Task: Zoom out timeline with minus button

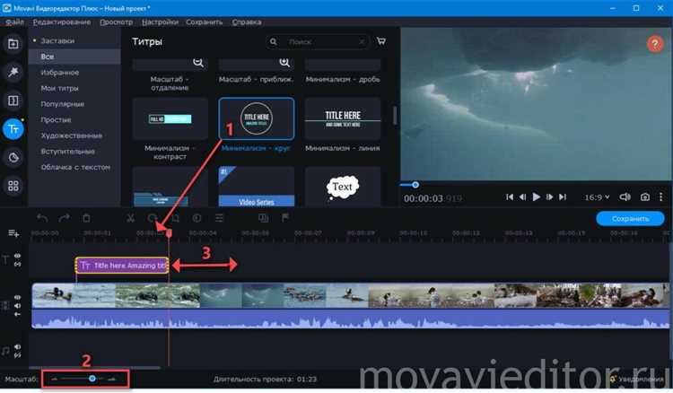Action: (54, 380)
